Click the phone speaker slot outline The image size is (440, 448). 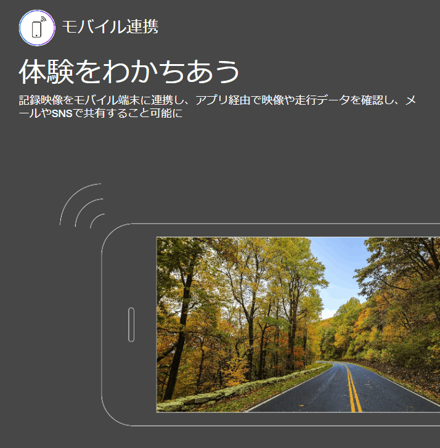(x=131, y=325)
